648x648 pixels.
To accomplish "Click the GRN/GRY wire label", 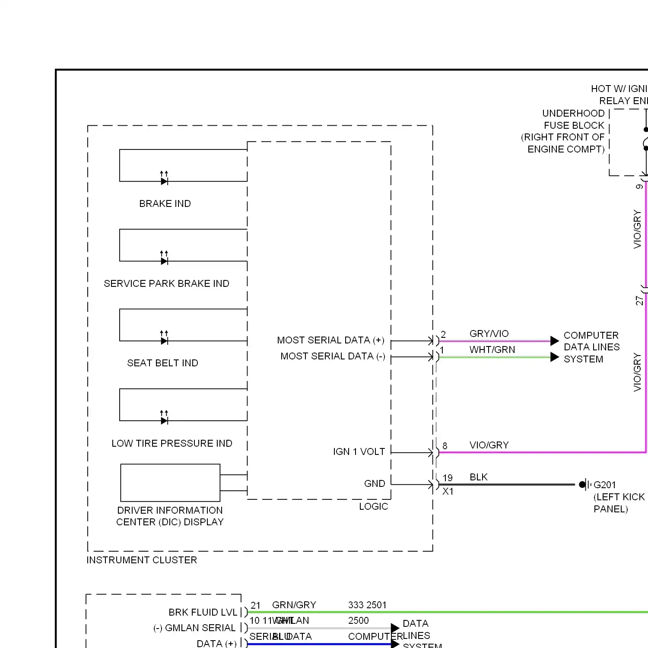I will point(294,605).
